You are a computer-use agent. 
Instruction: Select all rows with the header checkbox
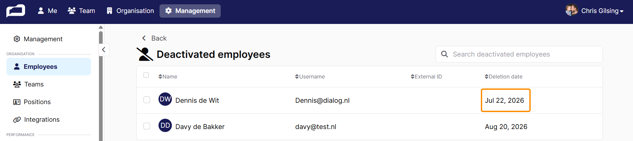coord(146,75)
